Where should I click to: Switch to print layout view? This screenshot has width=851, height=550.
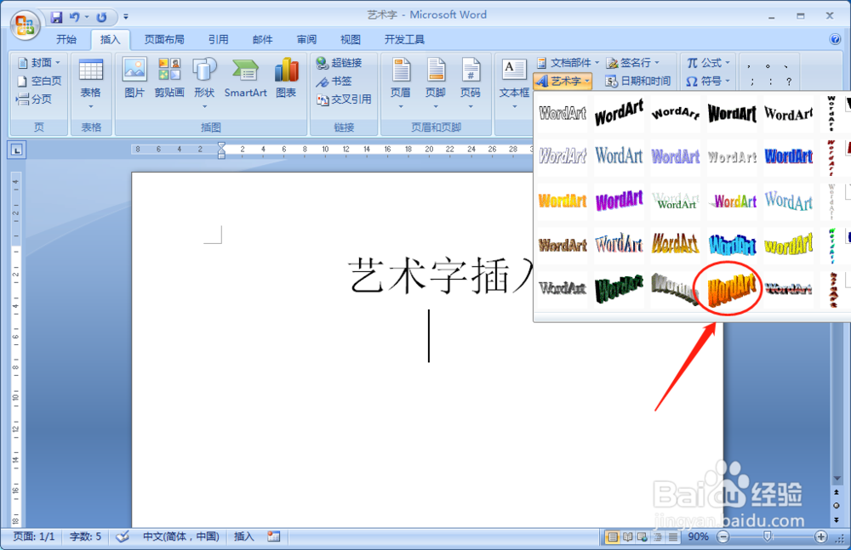coord(612,537)
